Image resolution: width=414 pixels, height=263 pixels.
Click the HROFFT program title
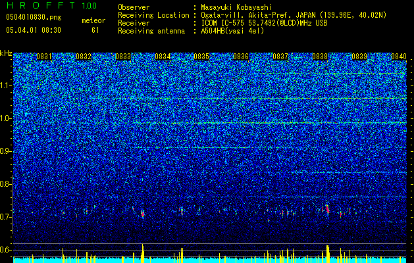point(41,5)
